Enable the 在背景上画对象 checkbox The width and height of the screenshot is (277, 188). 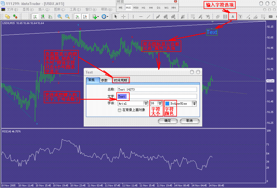point(120,110)
